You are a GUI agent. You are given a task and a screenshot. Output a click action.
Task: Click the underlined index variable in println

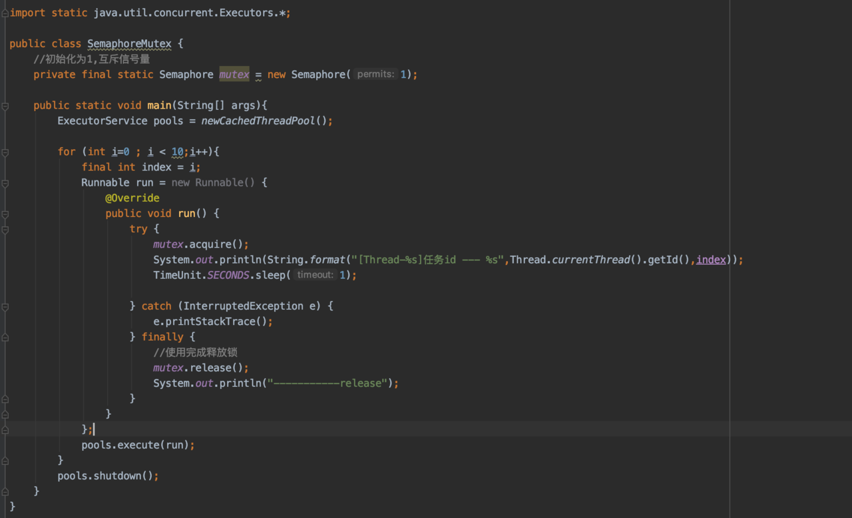[711, 260]
